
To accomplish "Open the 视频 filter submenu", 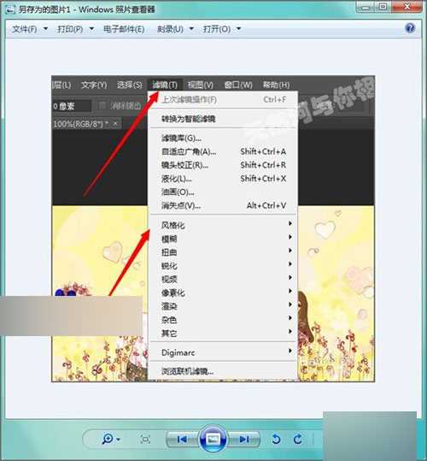I will (224, 280).
